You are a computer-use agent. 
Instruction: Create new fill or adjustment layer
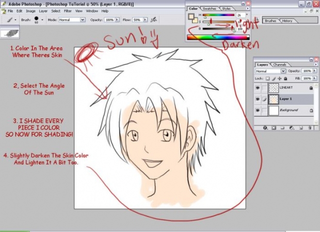[292, 128]
